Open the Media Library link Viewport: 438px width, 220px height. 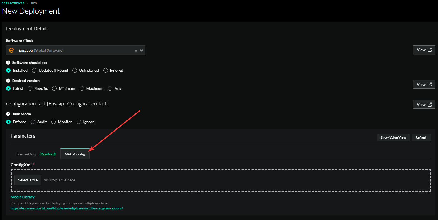(x=23, y=197)
